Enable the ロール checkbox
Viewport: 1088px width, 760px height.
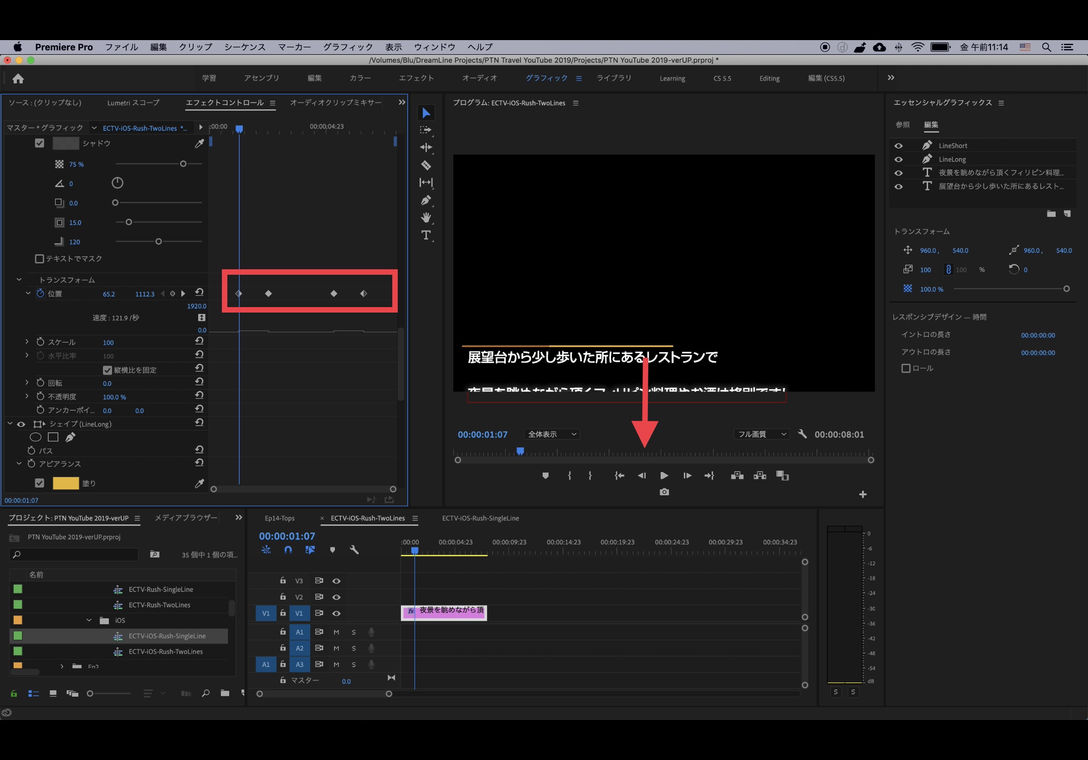(x=906, y=369)
